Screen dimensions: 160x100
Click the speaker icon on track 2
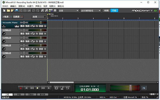[4, 34]
